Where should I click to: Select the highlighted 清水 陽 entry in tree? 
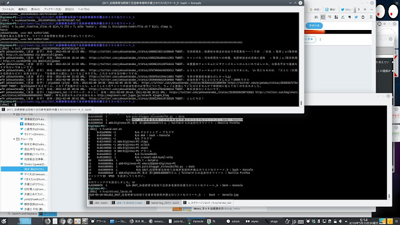click(x=24, y=169)
